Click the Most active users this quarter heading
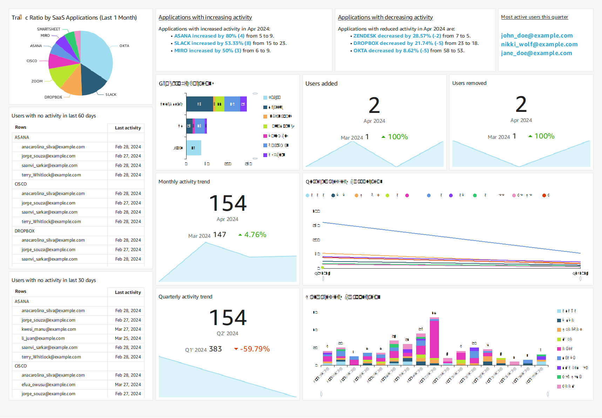 (x=534, y=17)
